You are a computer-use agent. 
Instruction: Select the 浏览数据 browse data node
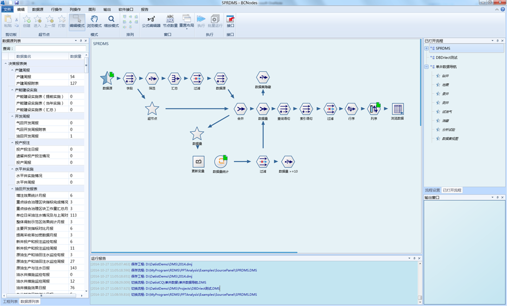pyautogui.click(x=397, y=109)
